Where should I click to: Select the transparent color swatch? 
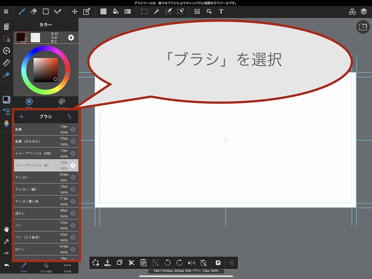tap(35, 37)
